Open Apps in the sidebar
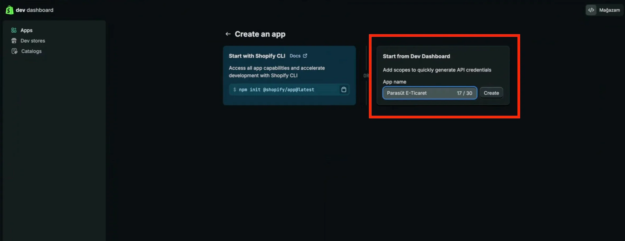 click(x=26, y=30)
